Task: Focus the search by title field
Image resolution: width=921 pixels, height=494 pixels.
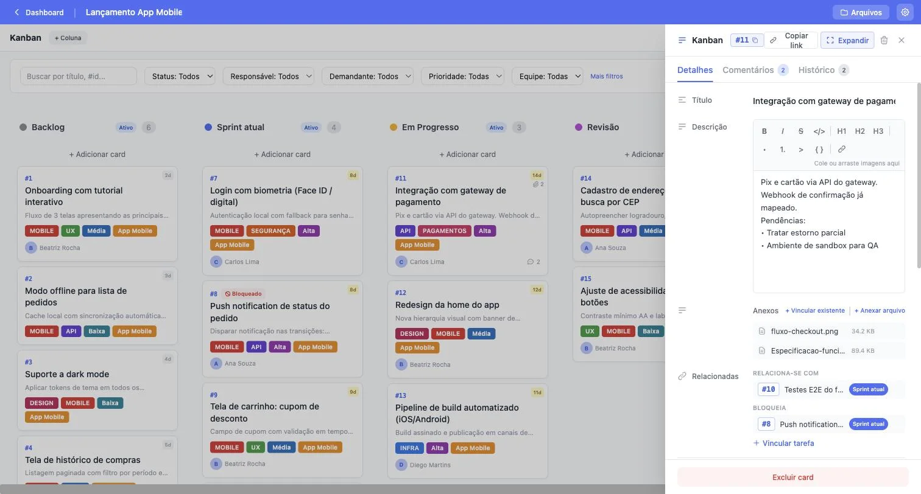Action: 79,76
